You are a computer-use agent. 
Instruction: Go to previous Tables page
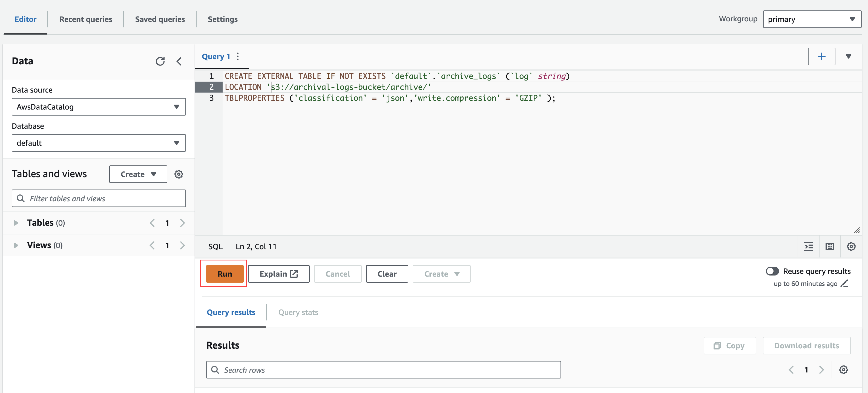(152, 223)
